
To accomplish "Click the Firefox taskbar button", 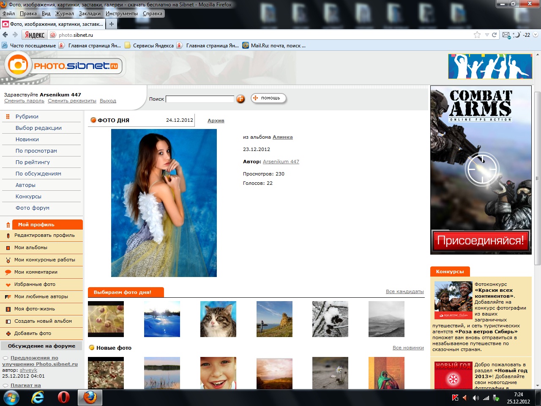I will [90, 398].
